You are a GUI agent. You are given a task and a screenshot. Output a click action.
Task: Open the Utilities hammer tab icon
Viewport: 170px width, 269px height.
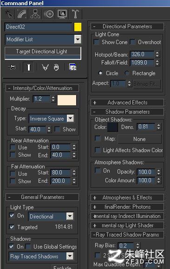coord(75,14)
